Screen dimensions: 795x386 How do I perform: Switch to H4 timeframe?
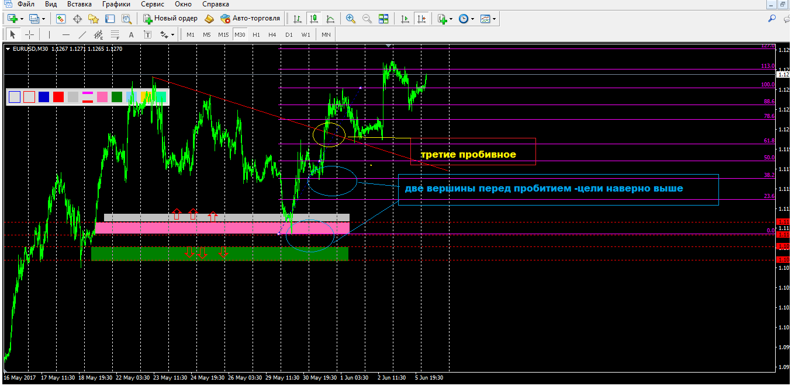[272, 34]
